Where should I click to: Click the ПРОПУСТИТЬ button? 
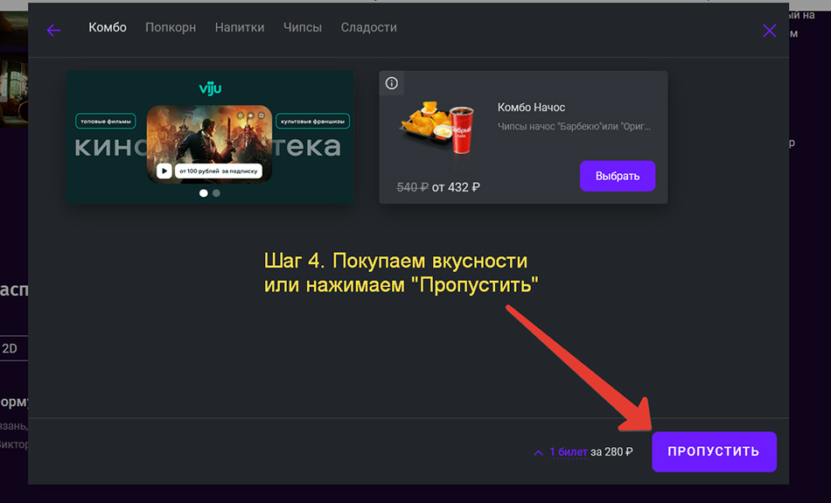[714, 451]
